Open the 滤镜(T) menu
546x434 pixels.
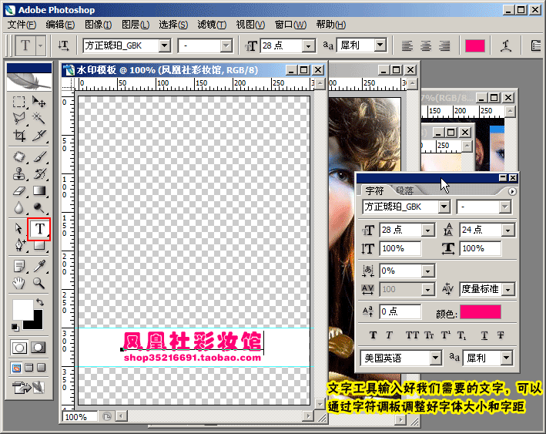click(x=212, y=25)
